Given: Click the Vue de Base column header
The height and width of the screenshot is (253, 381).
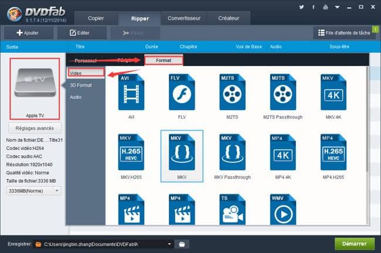Looking at the screenshot, I should 249,47.
